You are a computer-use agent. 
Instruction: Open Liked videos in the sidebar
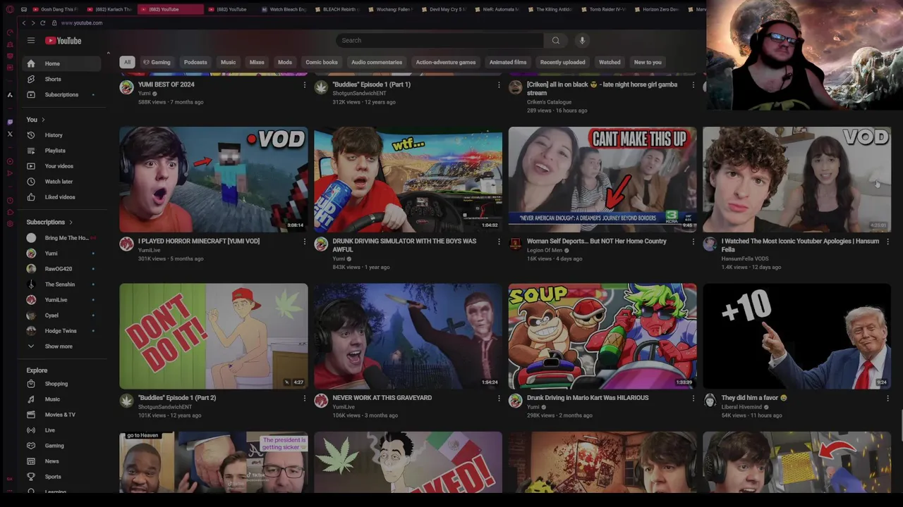point(61,197)
